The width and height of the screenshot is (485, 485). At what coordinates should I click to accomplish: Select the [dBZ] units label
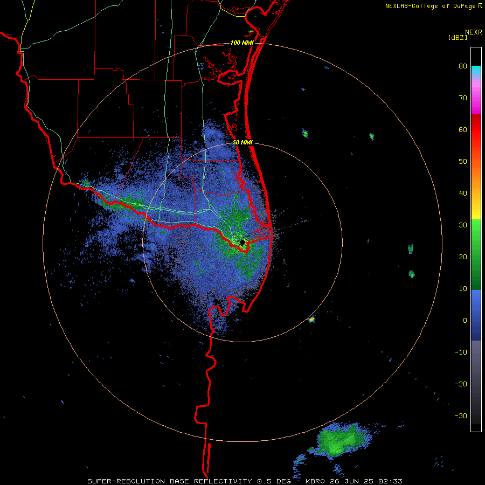458,37
